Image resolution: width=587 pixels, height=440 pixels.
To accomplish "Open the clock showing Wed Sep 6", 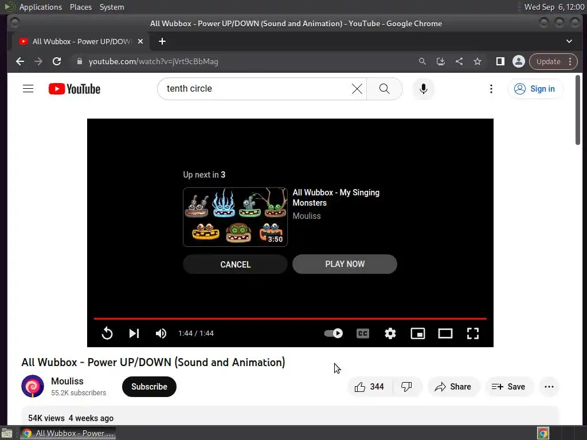I will coord(554,7).
